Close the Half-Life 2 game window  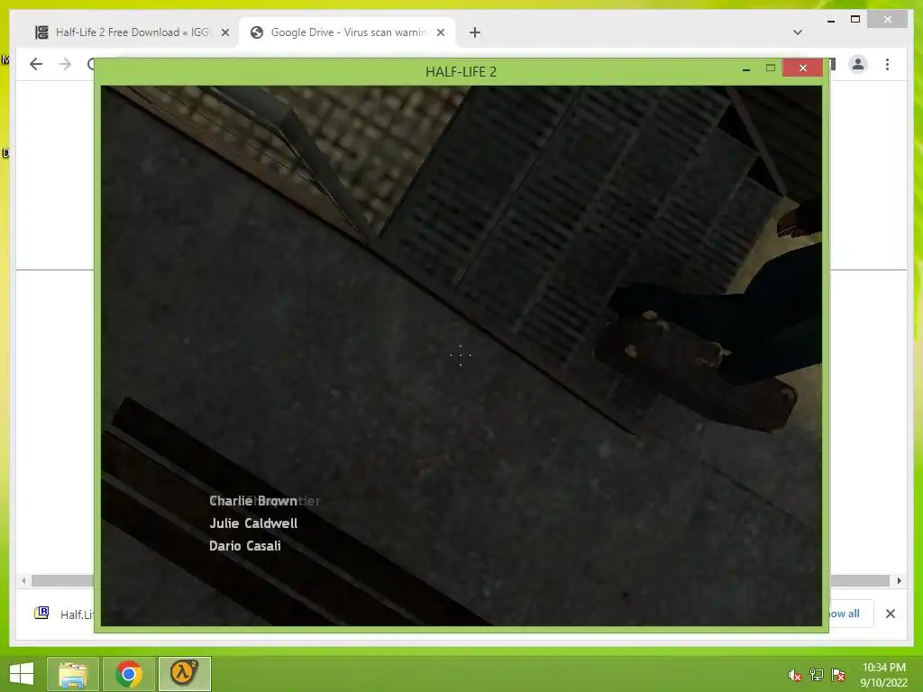point(802,68)
